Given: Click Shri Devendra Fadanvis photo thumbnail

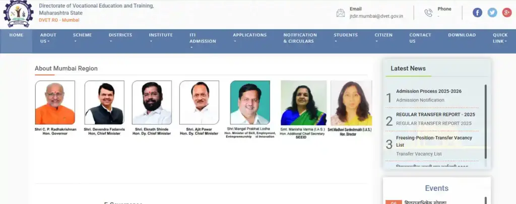Looking at the screenshot, I should tap(104, 103).
